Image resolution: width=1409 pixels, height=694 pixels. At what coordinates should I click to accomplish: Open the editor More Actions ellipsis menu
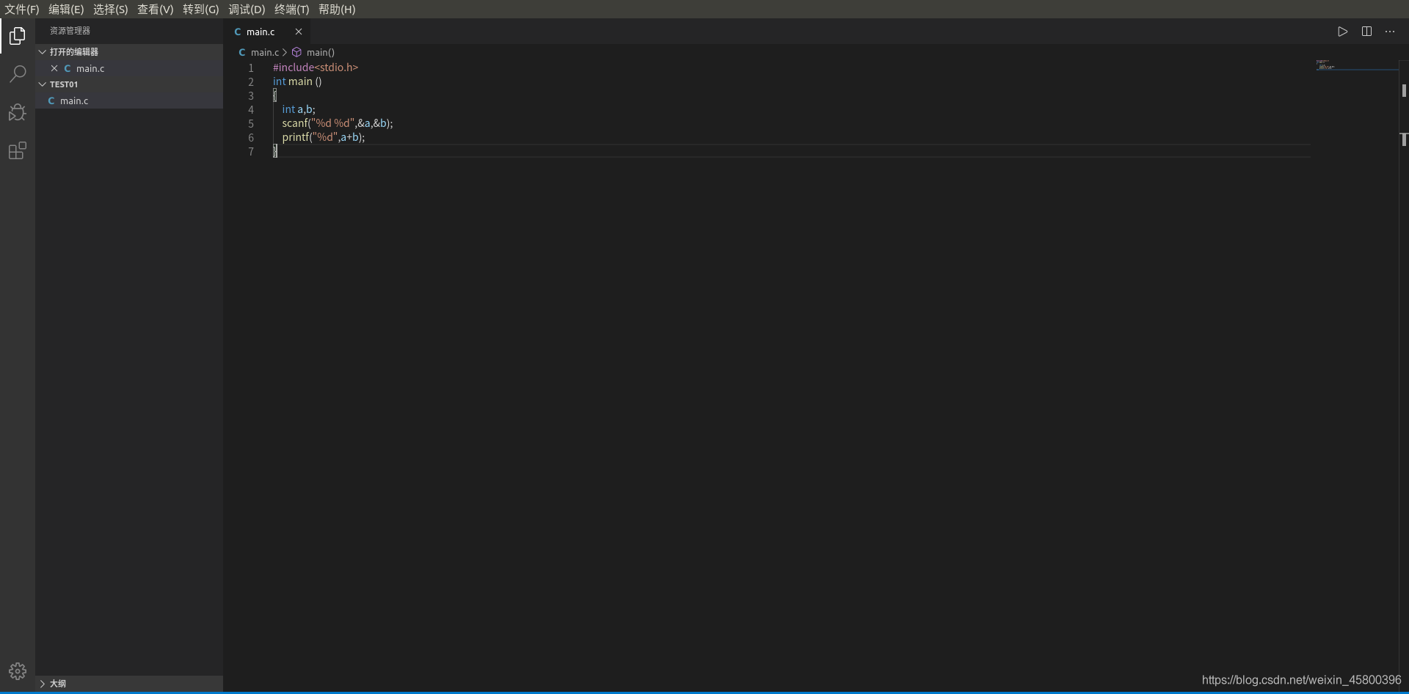click(x=1390, y=32)
